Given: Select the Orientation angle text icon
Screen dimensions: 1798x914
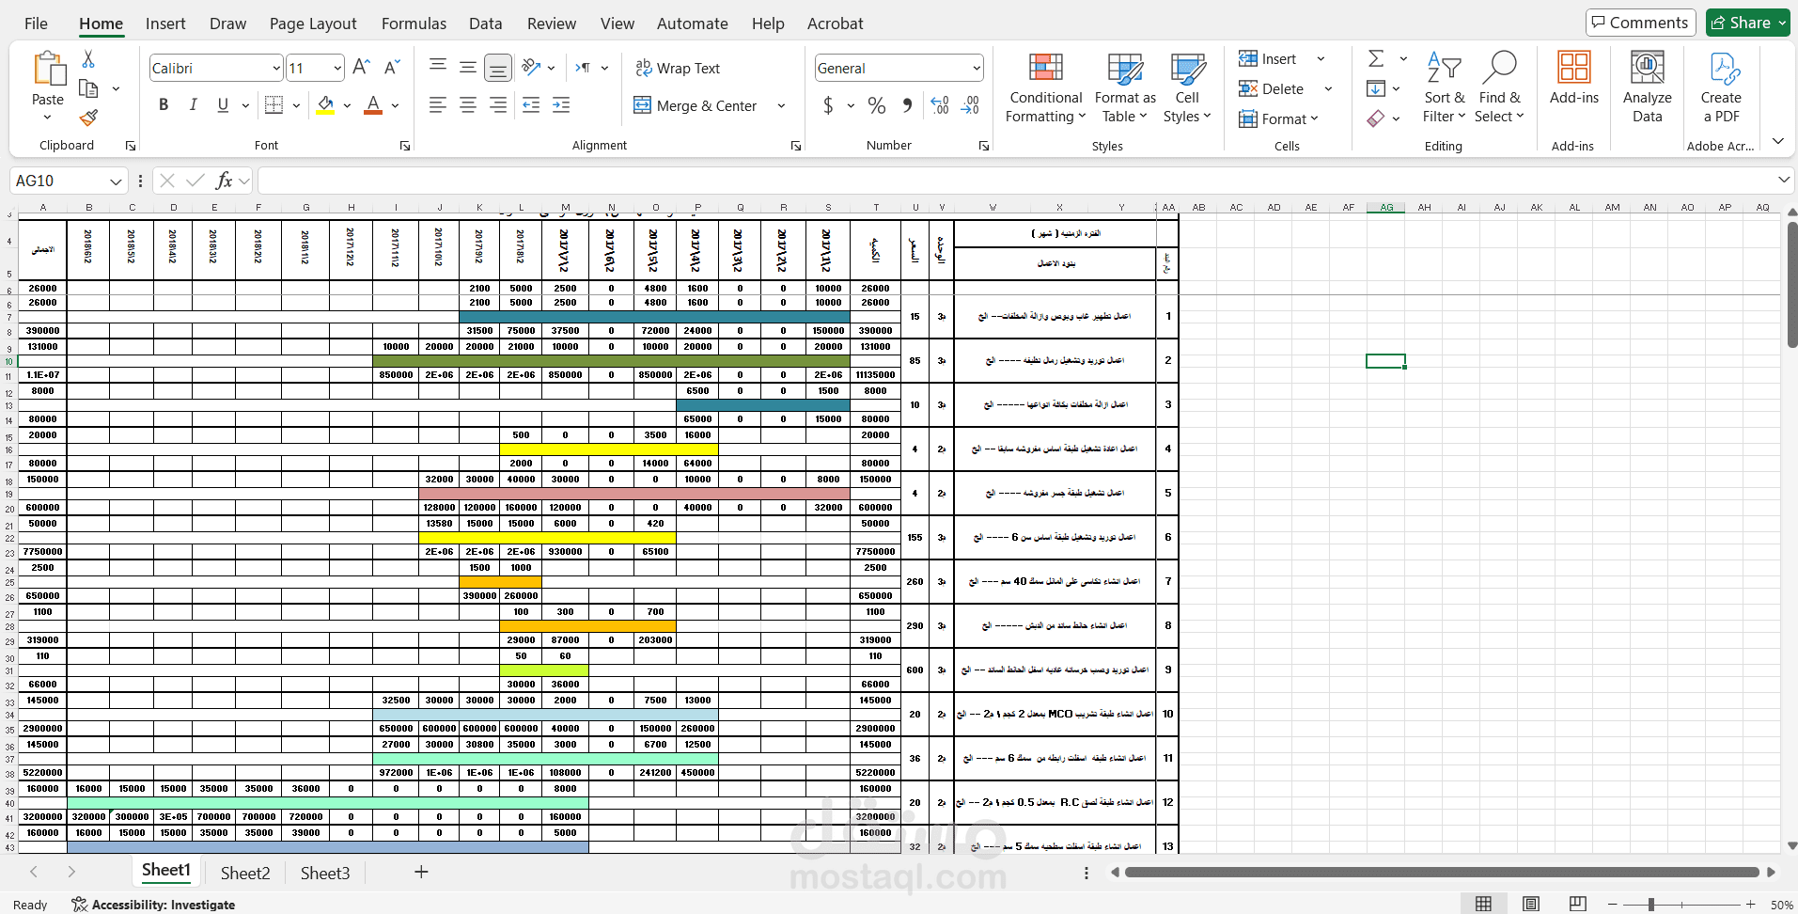Looking at the screenshot, I should click(x=531, y=67).
